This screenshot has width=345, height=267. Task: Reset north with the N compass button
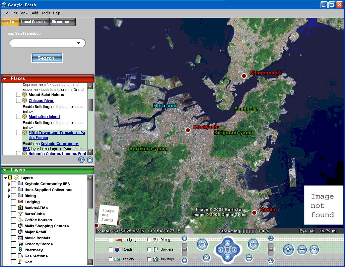[206, 258]
